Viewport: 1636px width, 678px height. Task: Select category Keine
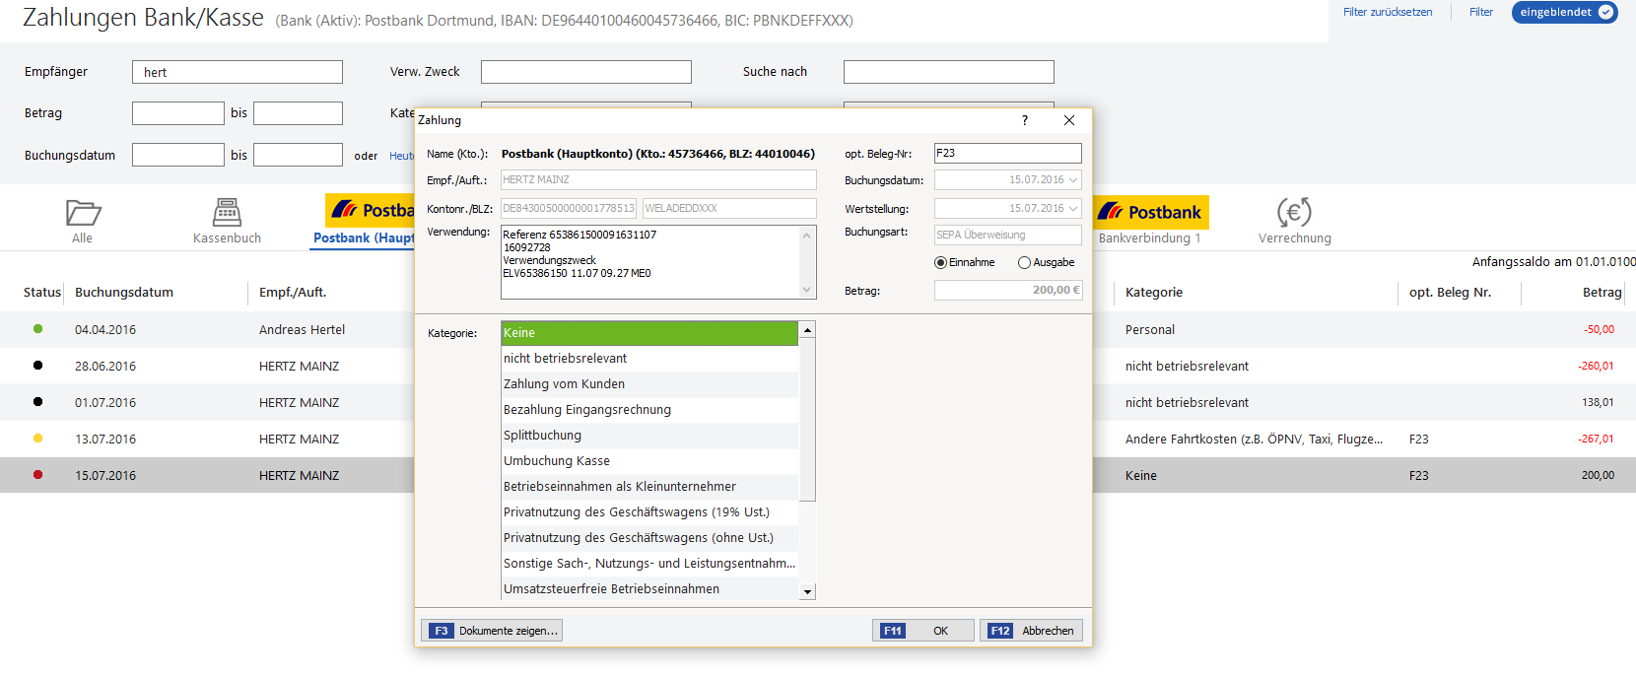pyautogui.click(x=649, y=333)
